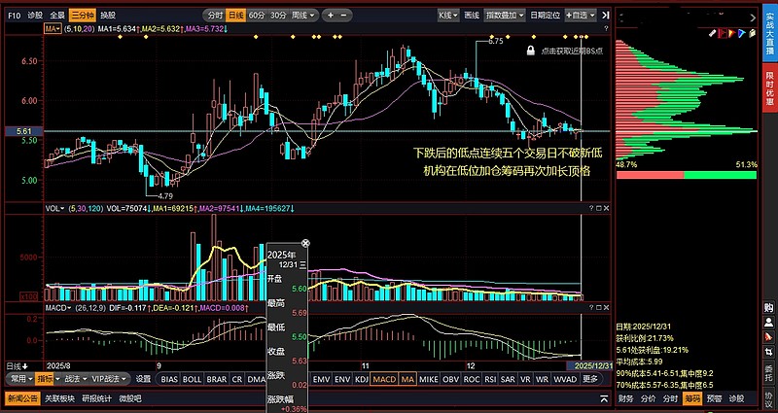
Task: Collapse the right panel arrow icon
Action: [x=607, y=16]
